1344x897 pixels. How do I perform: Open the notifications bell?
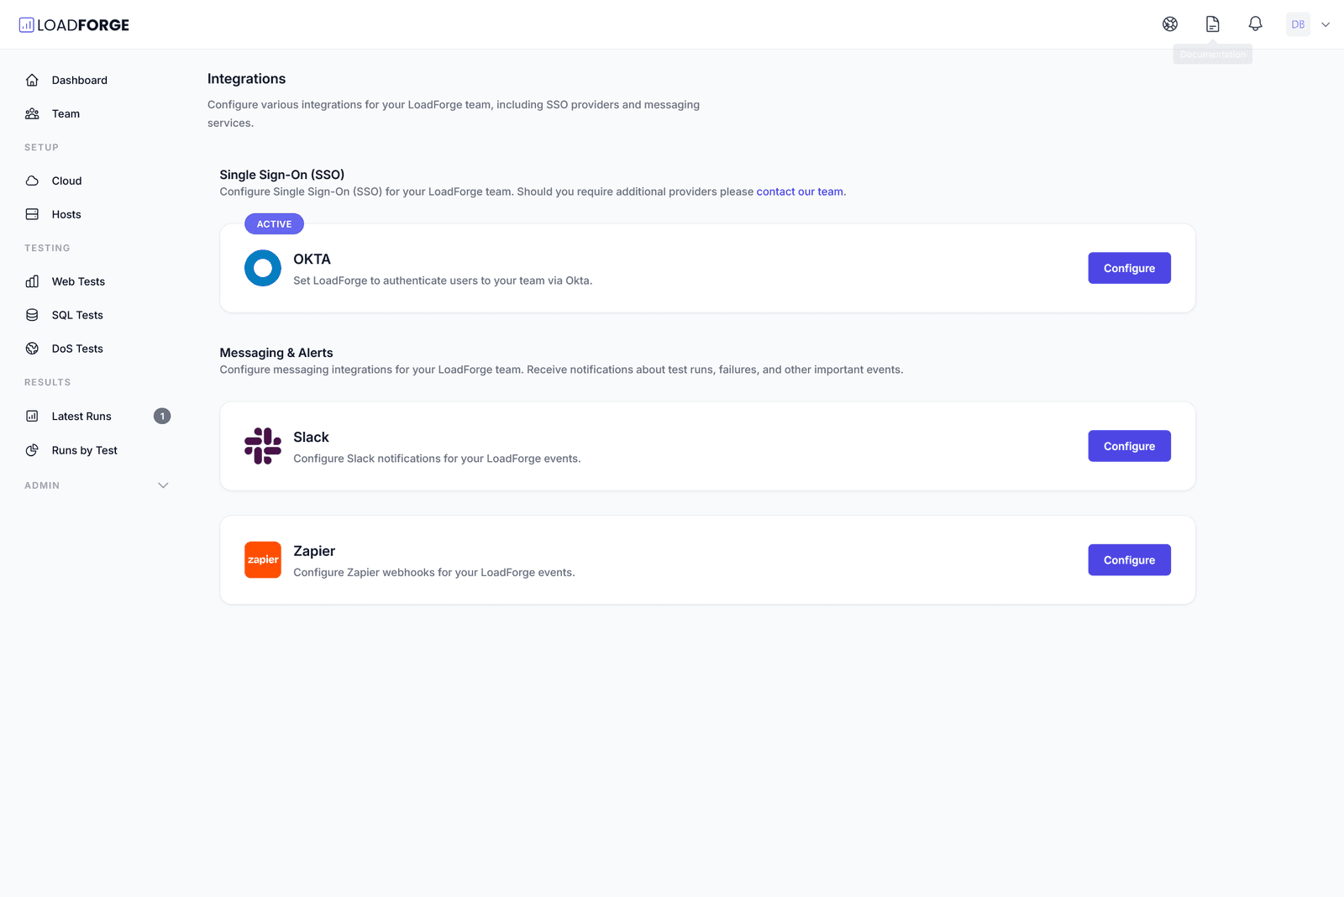click(x=1254, y=24)
